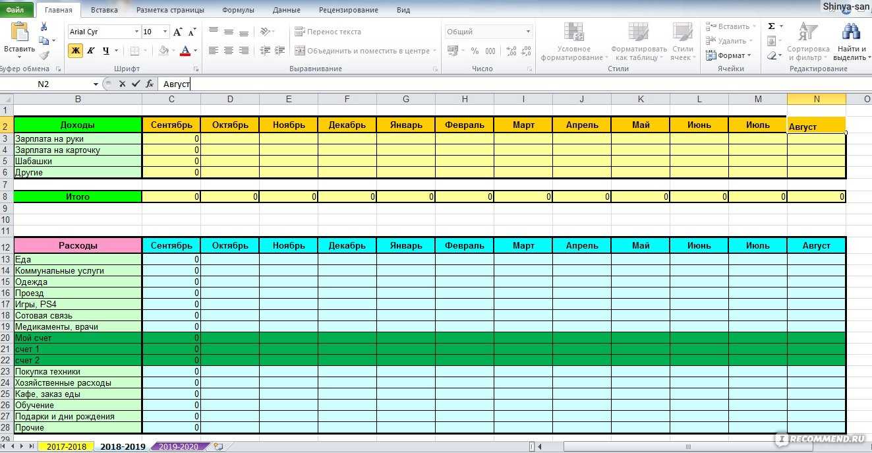Click the large Paste clipboard icon
The image size is (872, 453).
pyautogui.click(x=20, y=32)
